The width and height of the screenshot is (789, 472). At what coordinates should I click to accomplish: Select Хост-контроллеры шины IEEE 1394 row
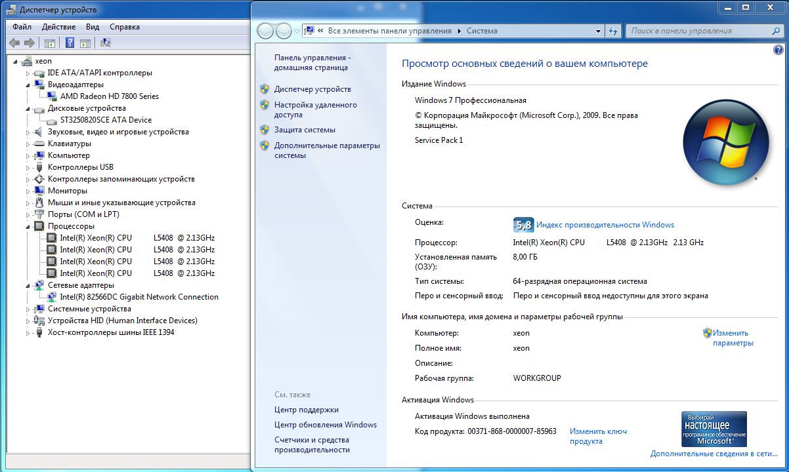[111, 332]
